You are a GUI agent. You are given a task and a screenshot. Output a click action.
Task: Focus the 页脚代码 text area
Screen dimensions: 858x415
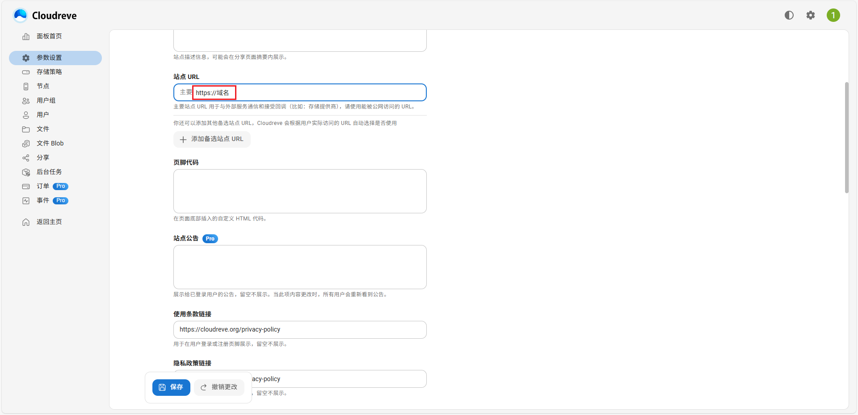tap(300, 191)
